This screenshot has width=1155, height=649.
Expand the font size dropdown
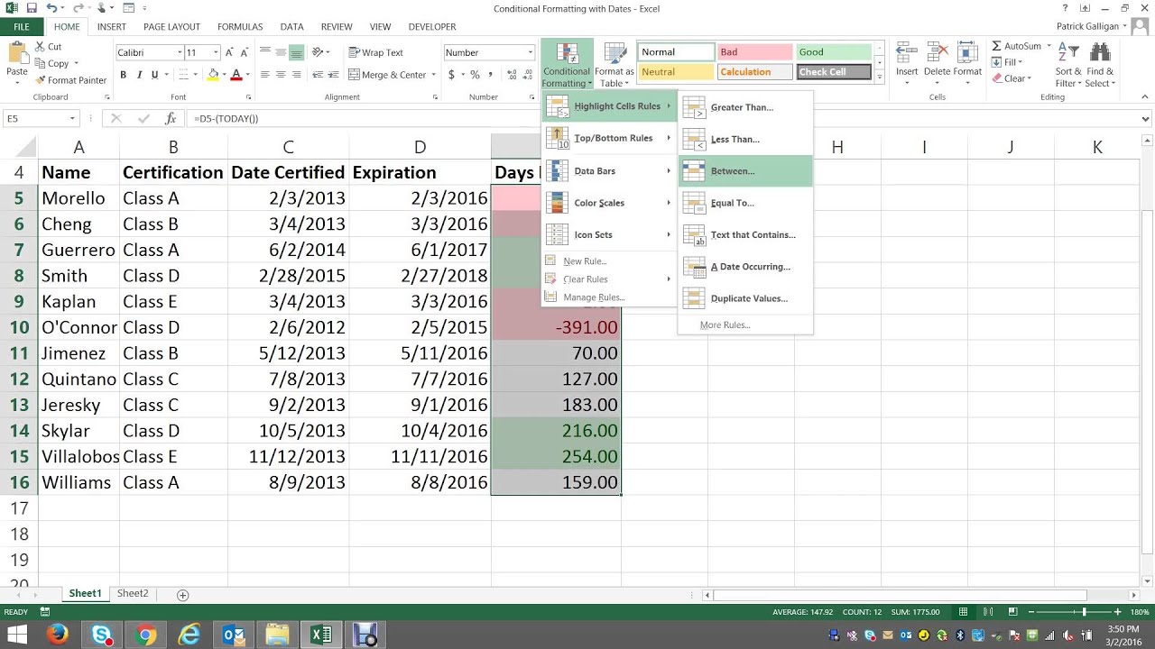point(215,52)
